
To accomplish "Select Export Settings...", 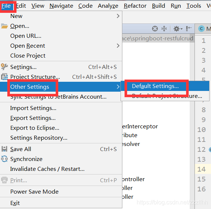I will pyautogui.click(x=61, y=118).
